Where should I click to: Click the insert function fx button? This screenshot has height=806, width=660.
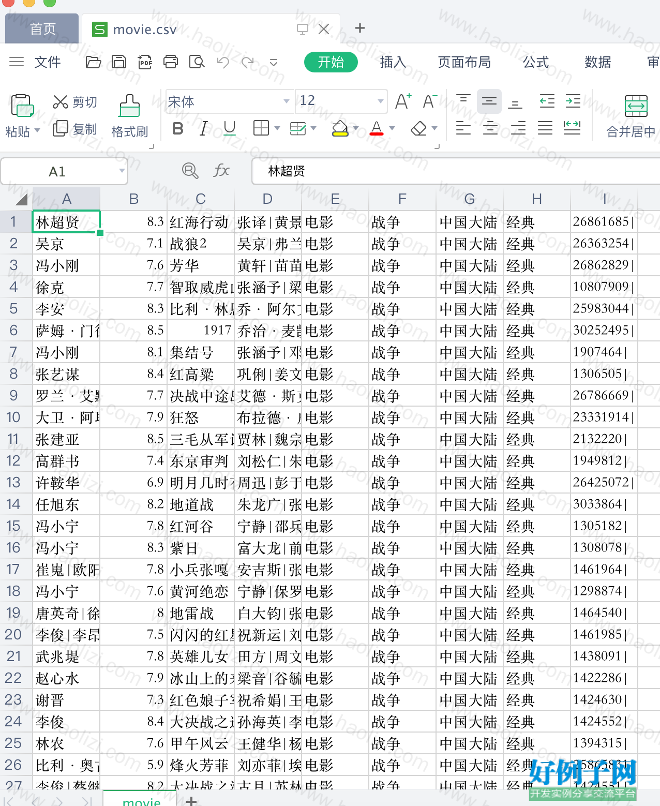[221, 170]
